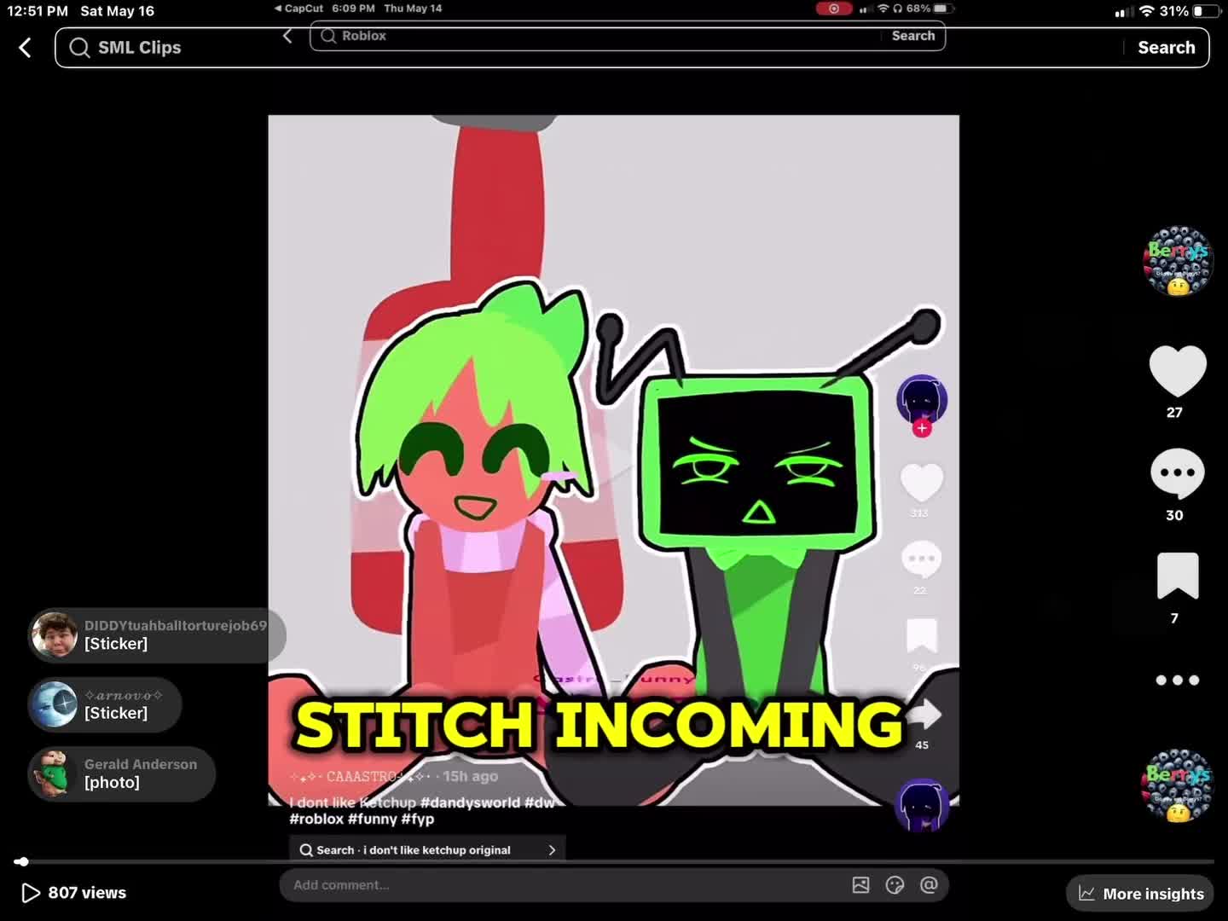Screen dimensions: 1228x921
Task: Open the Berrys creator avatar at top right
Action: click(1178, 261)
